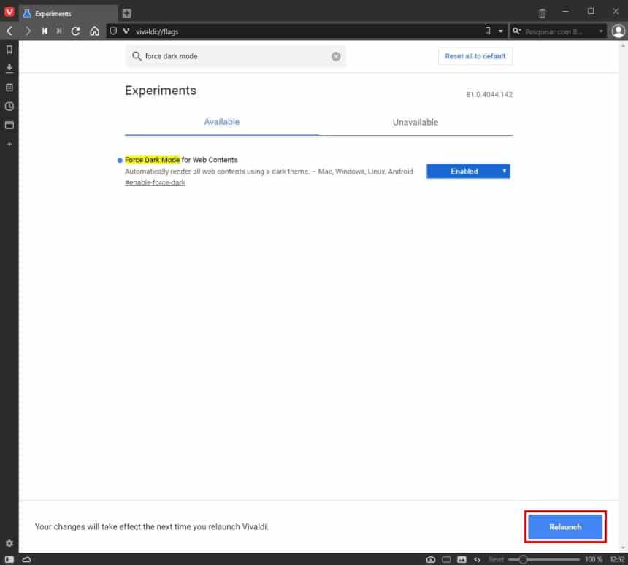The width and height of the screenshot is (628, 565).
Task: Open Vivaldi settings gear icon
Action: (x=9, y=543)
